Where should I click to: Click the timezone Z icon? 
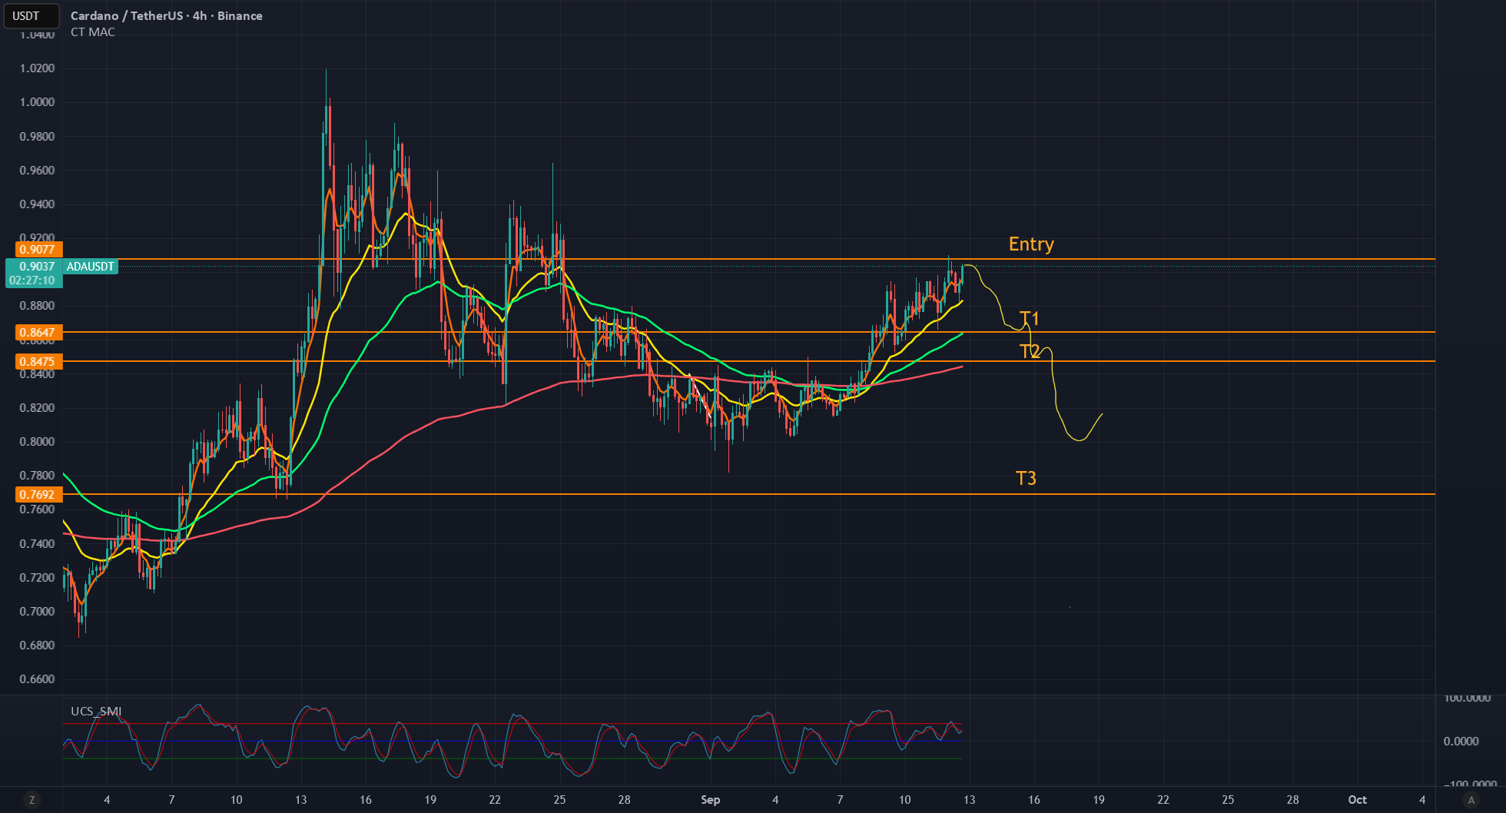(x=32, y=800)
